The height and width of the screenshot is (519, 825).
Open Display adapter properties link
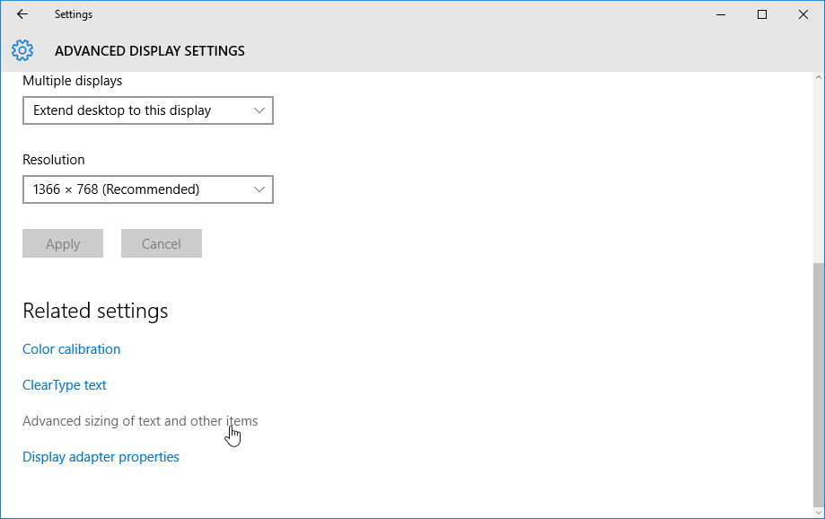pos(101,457)
